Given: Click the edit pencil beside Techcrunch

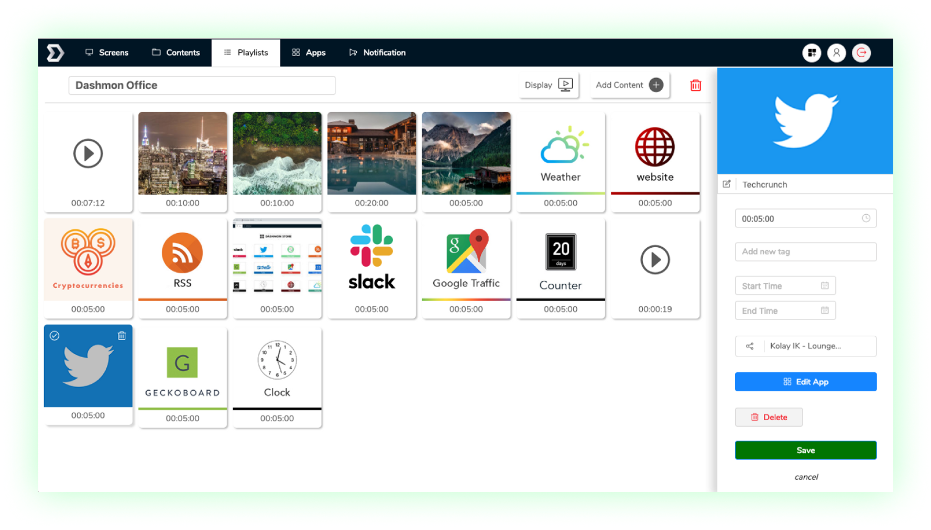Looking at the screenshot, I should [727, 184].
